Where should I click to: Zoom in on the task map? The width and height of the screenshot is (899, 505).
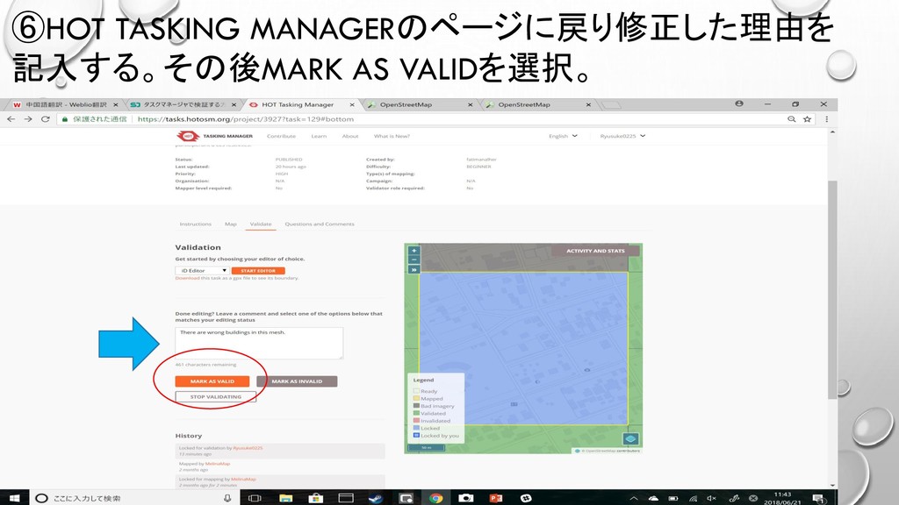tap(414, 250)
